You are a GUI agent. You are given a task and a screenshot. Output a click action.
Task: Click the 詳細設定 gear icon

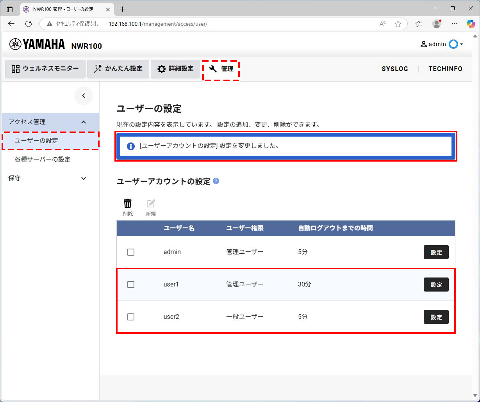coord(161,69)
